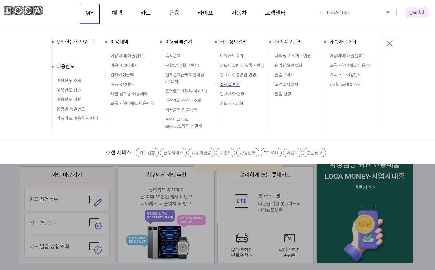Open 이용금액 입금내역 link

pyautogui.click(x=181, y=110)
